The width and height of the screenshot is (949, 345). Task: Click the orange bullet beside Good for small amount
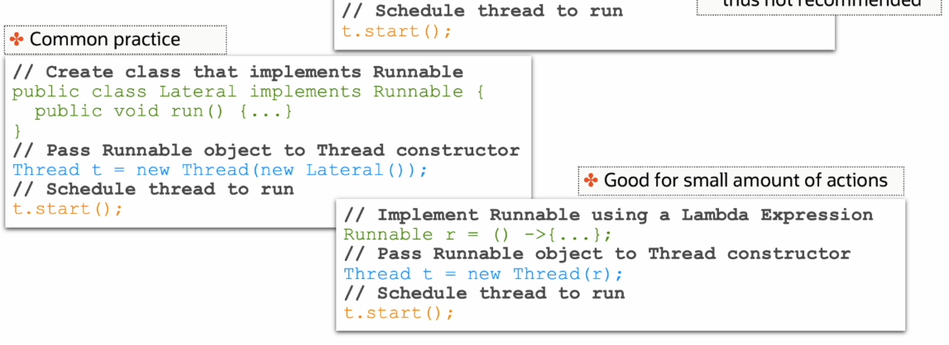point(591,180)
